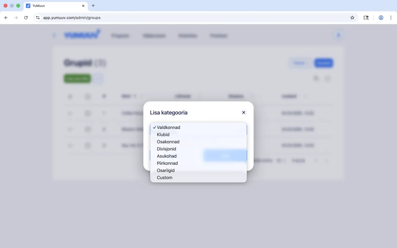
Task: Open a new browser tab
Action: 93,6
